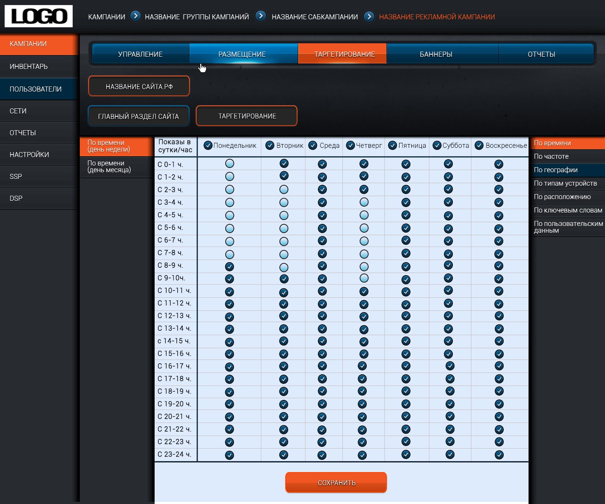Click the chevron after НАЗВАНИЕ ГРУППЫ КАМПАНИЙ

(x=260, y=16)
